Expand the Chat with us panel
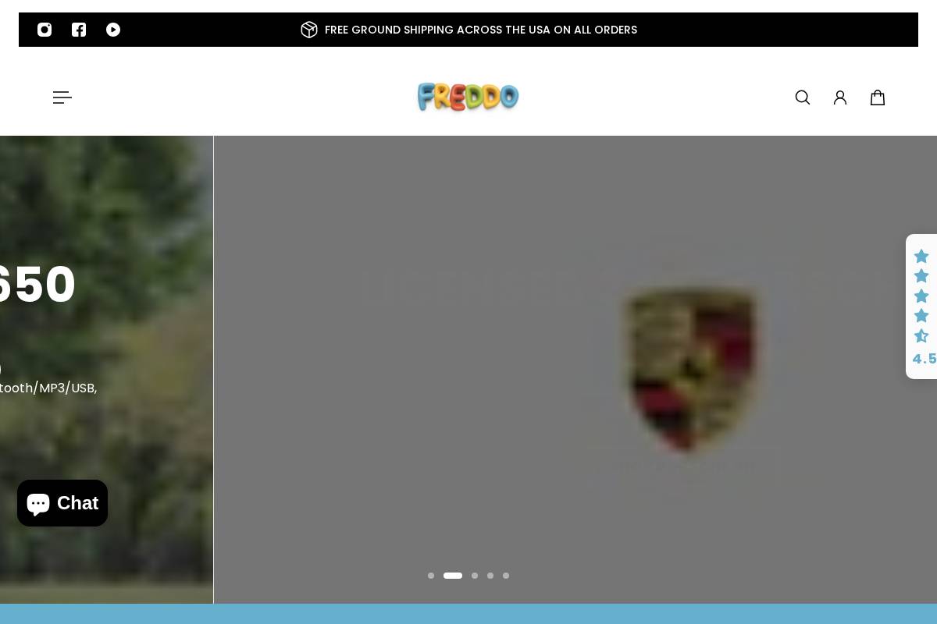937x624 pixels. point(62,503)
